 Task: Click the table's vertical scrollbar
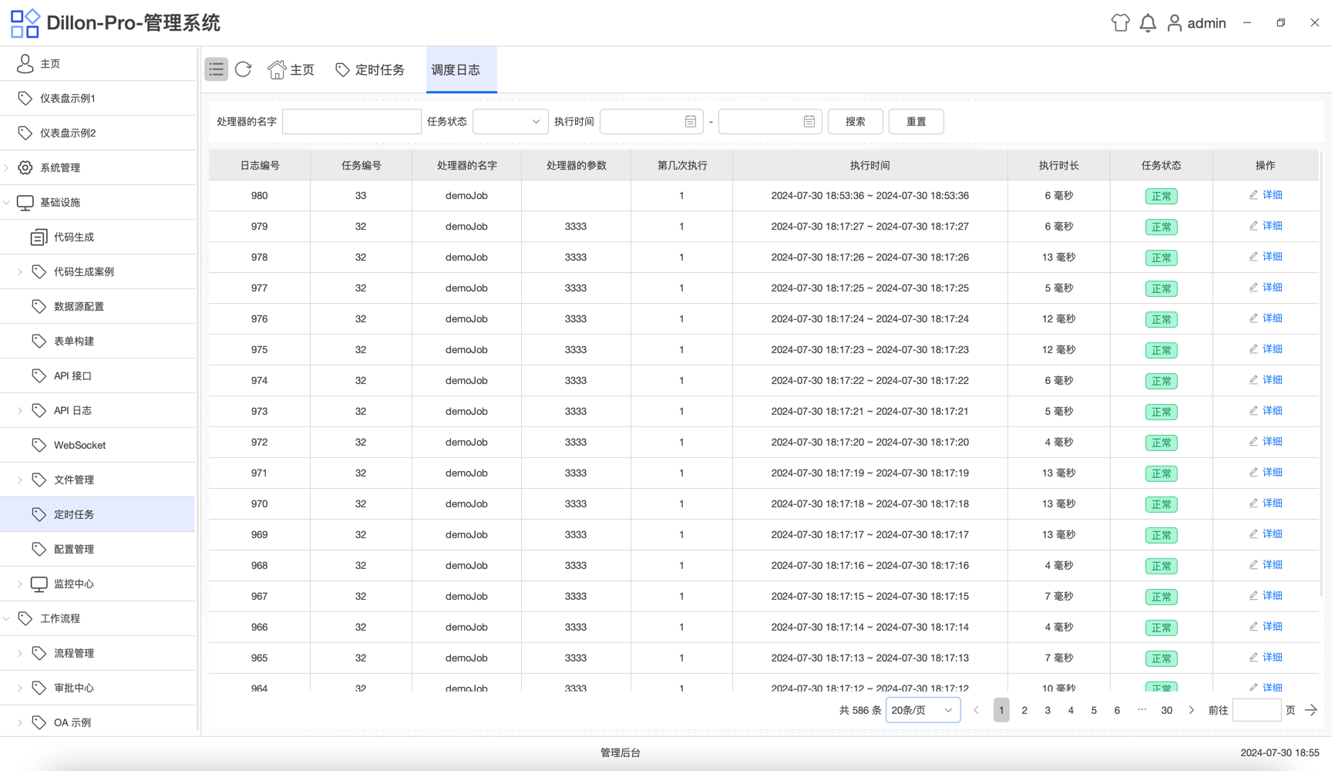[1322, 374]
